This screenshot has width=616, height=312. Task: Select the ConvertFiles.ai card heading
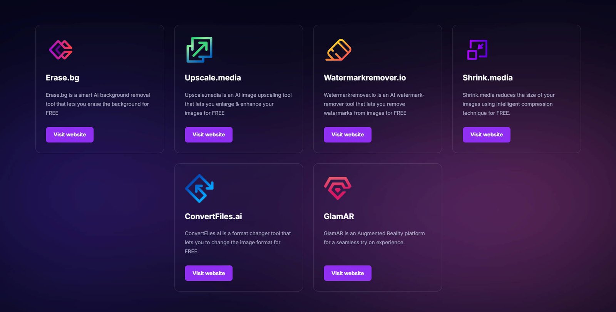(213, 216)
